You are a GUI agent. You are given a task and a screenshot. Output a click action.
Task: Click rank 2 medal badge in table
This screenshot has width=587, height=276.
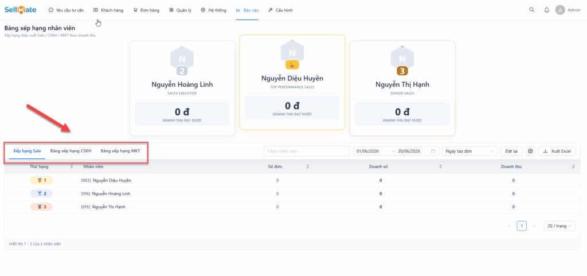click(x=41, y=193)
